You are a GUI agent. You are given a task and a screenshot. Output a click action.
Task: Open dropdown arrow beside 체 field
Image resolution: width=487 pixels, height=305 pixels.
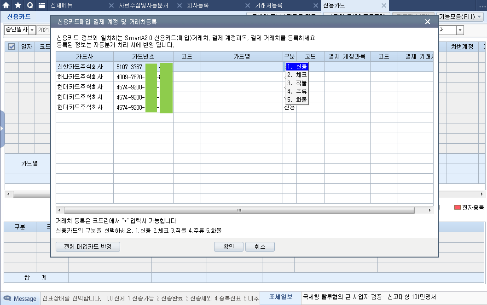[x=460, y=30]
